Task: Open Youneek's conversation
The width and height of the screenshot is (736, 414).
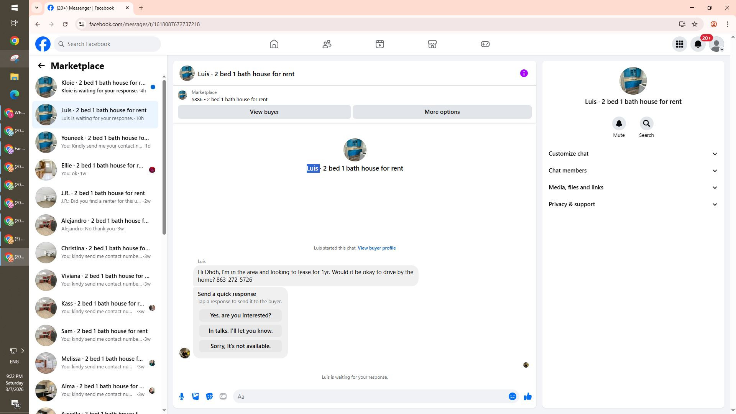Action: coord(95,142)
